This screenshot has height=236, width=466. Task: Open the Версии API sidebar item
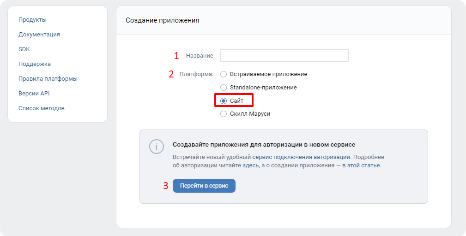(x=34, y=94)
